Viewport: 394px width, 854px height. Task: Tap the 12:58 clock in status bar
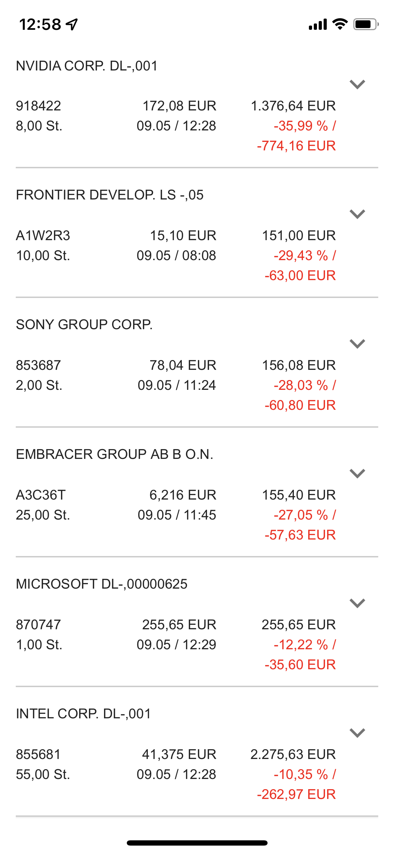click(x=40, y=25)
